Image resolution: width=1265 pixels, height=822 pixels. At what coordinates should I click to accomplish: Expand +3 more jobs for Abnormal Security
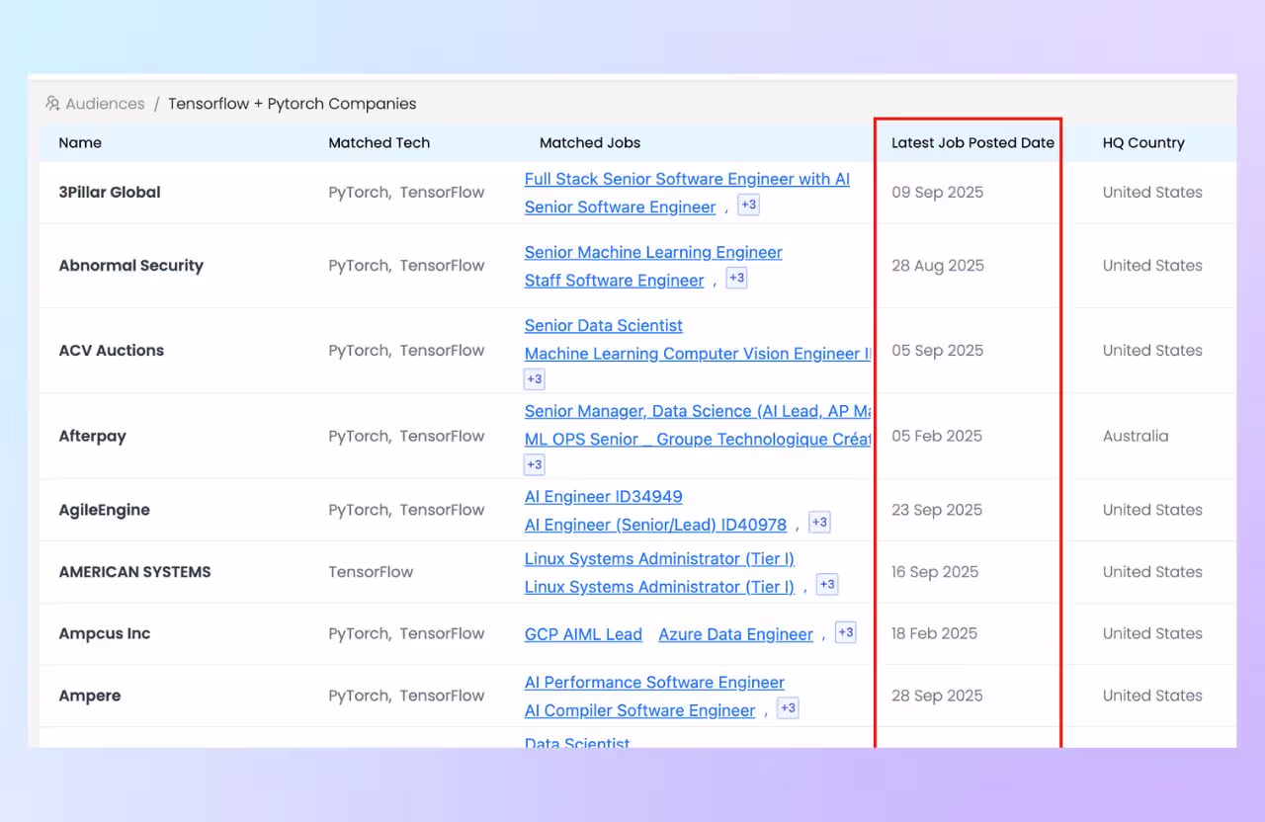pos(736,278)
